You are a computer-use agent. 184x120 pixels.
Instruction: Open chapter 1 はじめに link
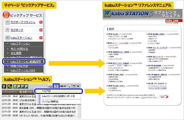[x=115, y=34]
